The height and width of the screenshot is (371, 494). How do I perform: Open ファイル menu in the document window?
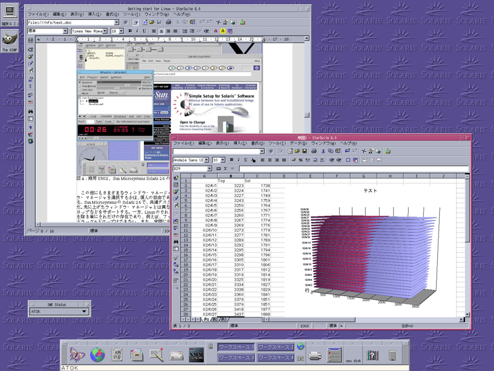[38, 14]
